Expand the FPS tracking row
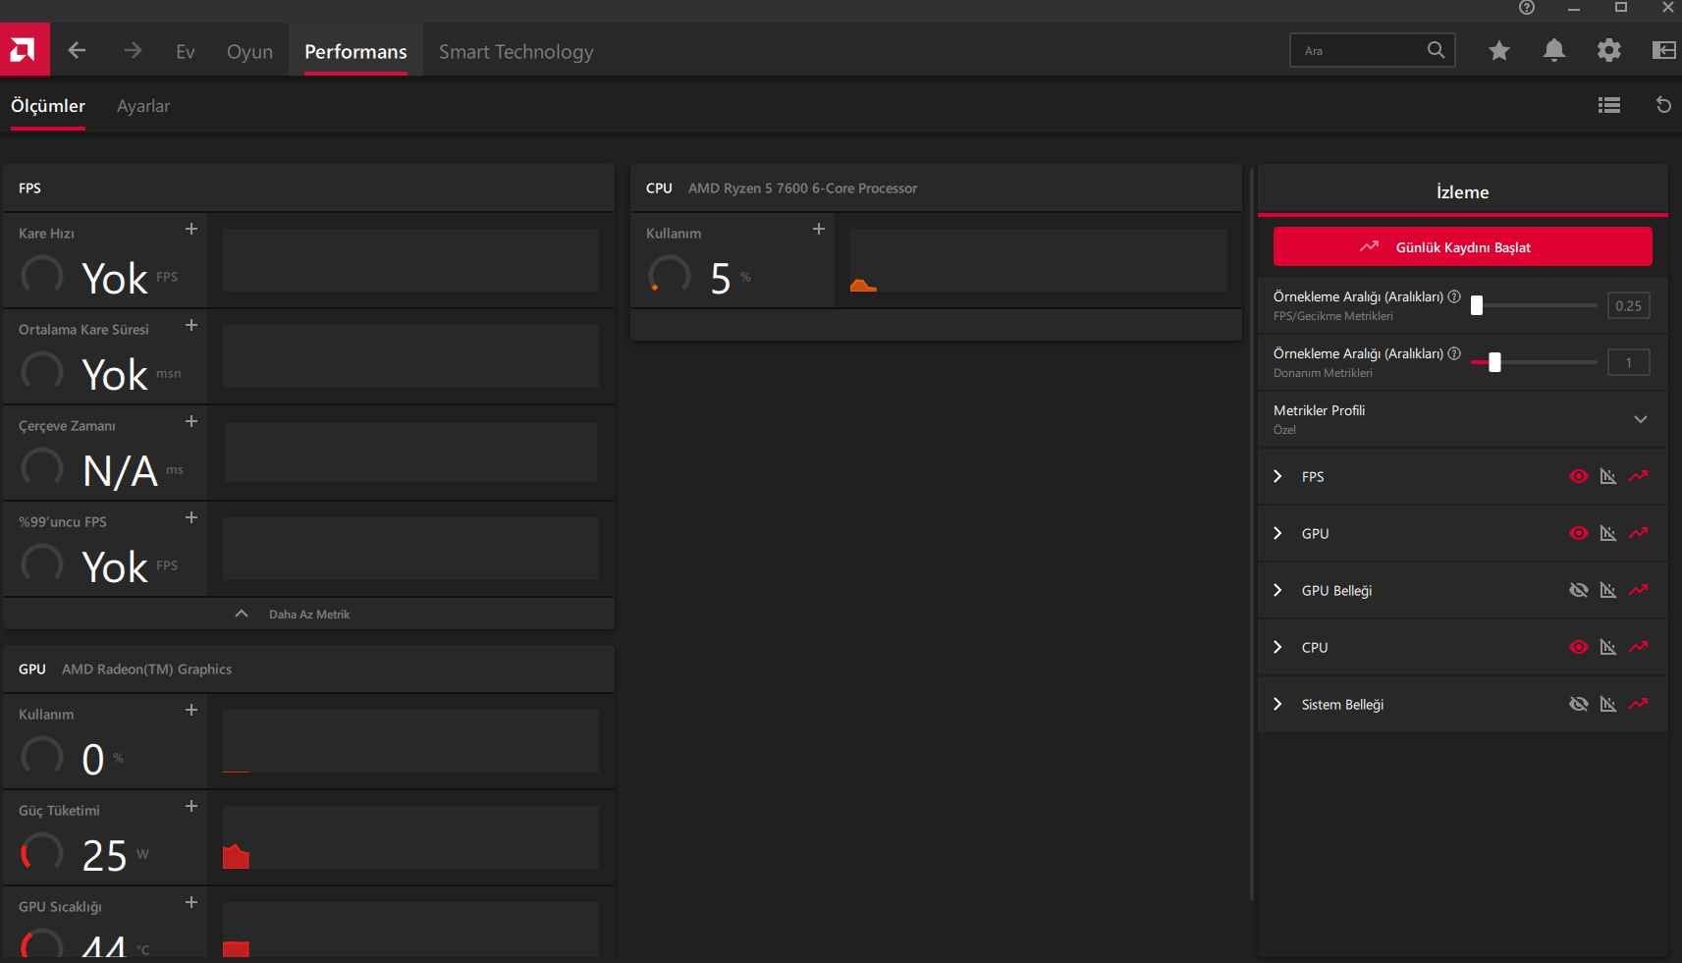Image resolution: width=1682 pixels, height=963 pixels. click(1277, 476)
